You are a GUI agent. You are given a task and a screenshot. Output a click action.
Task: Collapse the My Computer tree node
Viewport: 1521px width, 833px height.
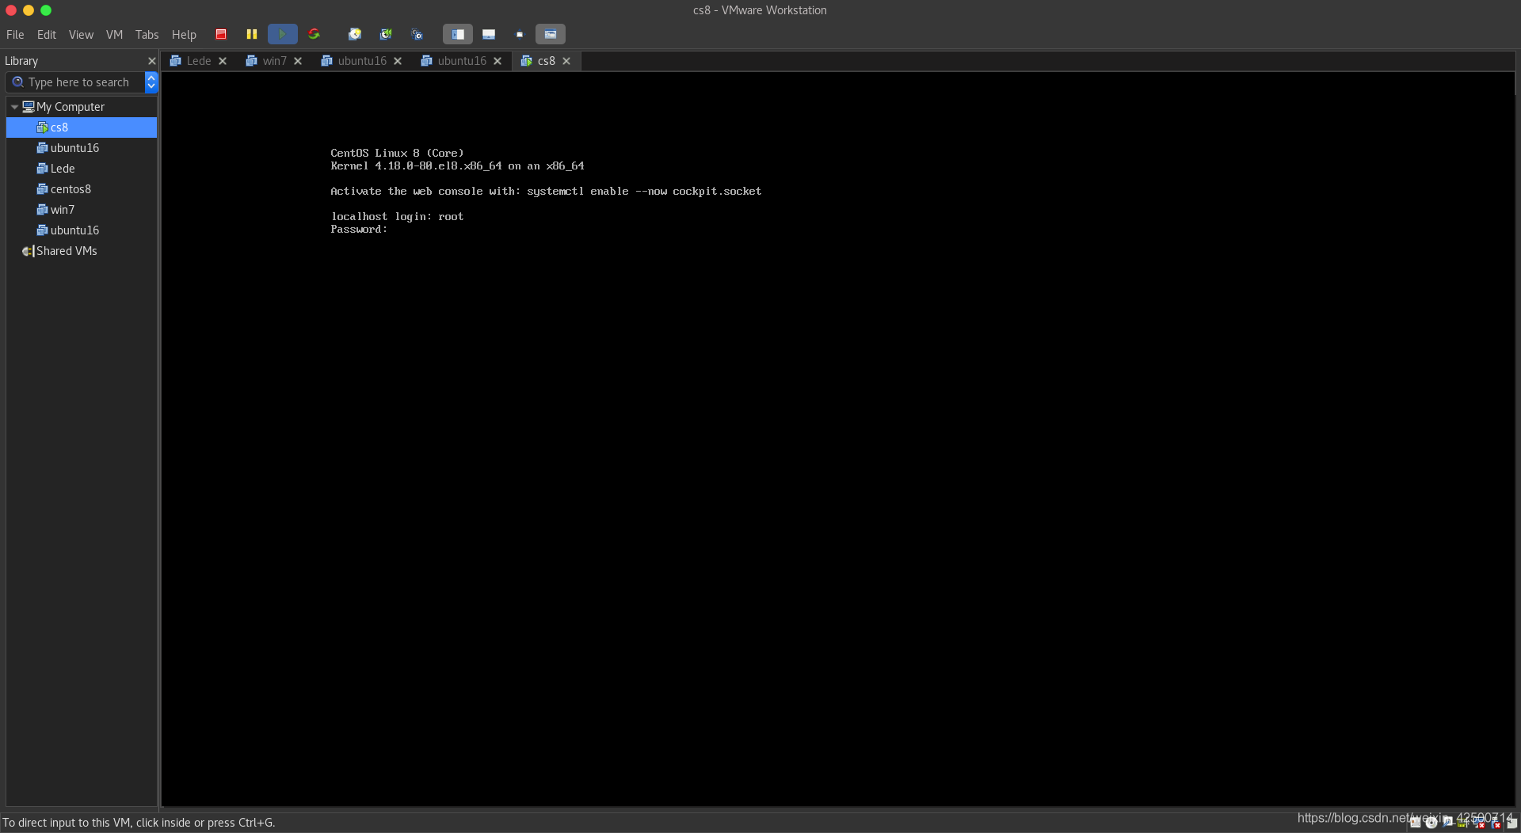pyautogui.click(x=14, y=107)
